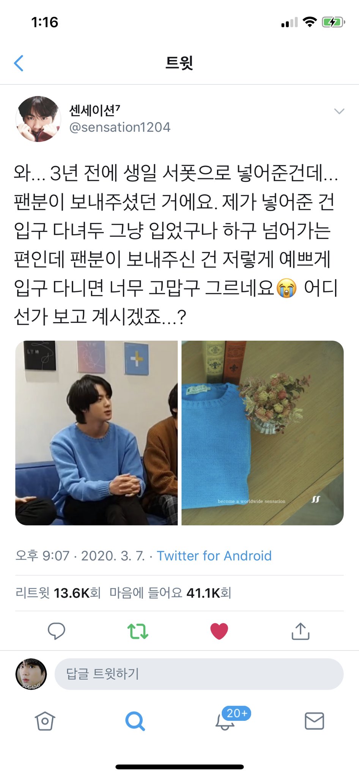Tap the battery charging status icon
Image resolution: width=359 pixels, height=777 pixels.
pyautogui.click(x=333, y=22)
